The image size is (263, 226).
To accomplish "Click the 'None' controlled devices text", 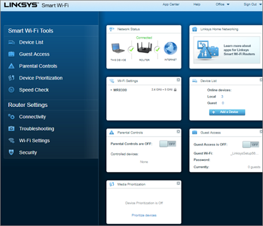I will point(144,162).
